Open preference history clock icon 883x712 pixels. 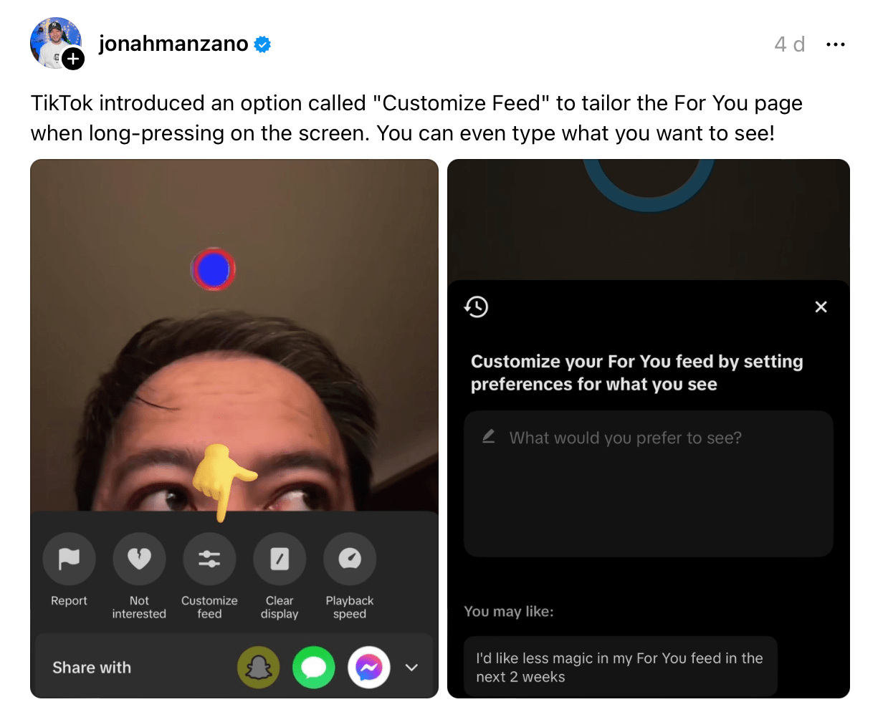point(476,307)
